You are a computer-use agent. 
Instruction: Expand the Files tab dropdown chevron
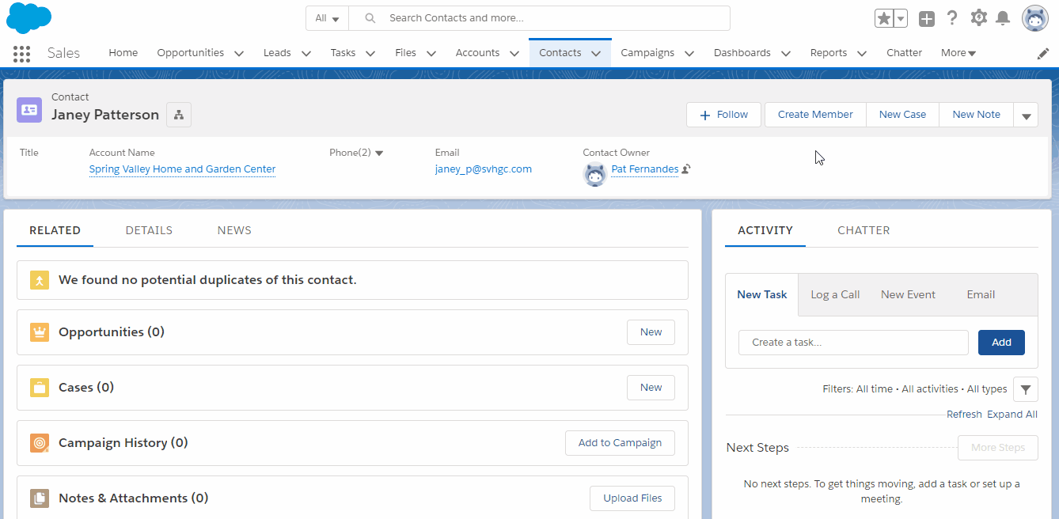tap(431, 53)
